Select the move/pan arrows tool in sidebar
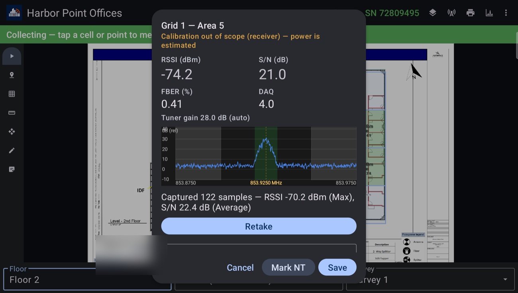Screen dimensions: 518x293 tap(12, 132)
